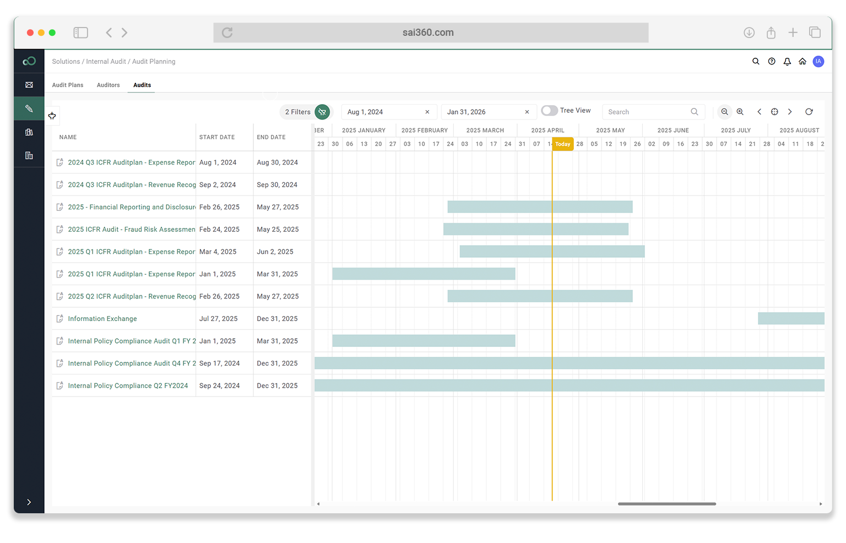Screen dimensions: 846x543
Task: Reload the page in browser toolbar
Action: 227,32
